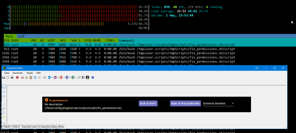Viewport: 296px width, 133px height.
Task: Switch to the htop I/O tab
Action: point(21,36)
